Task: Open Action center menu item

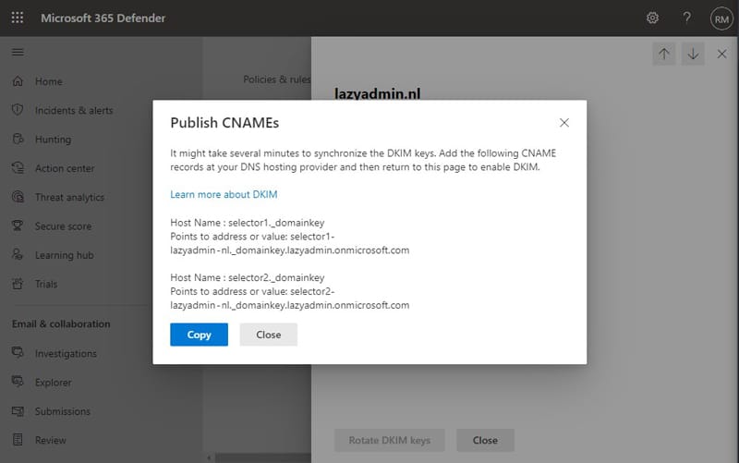Action: [65, 168]
